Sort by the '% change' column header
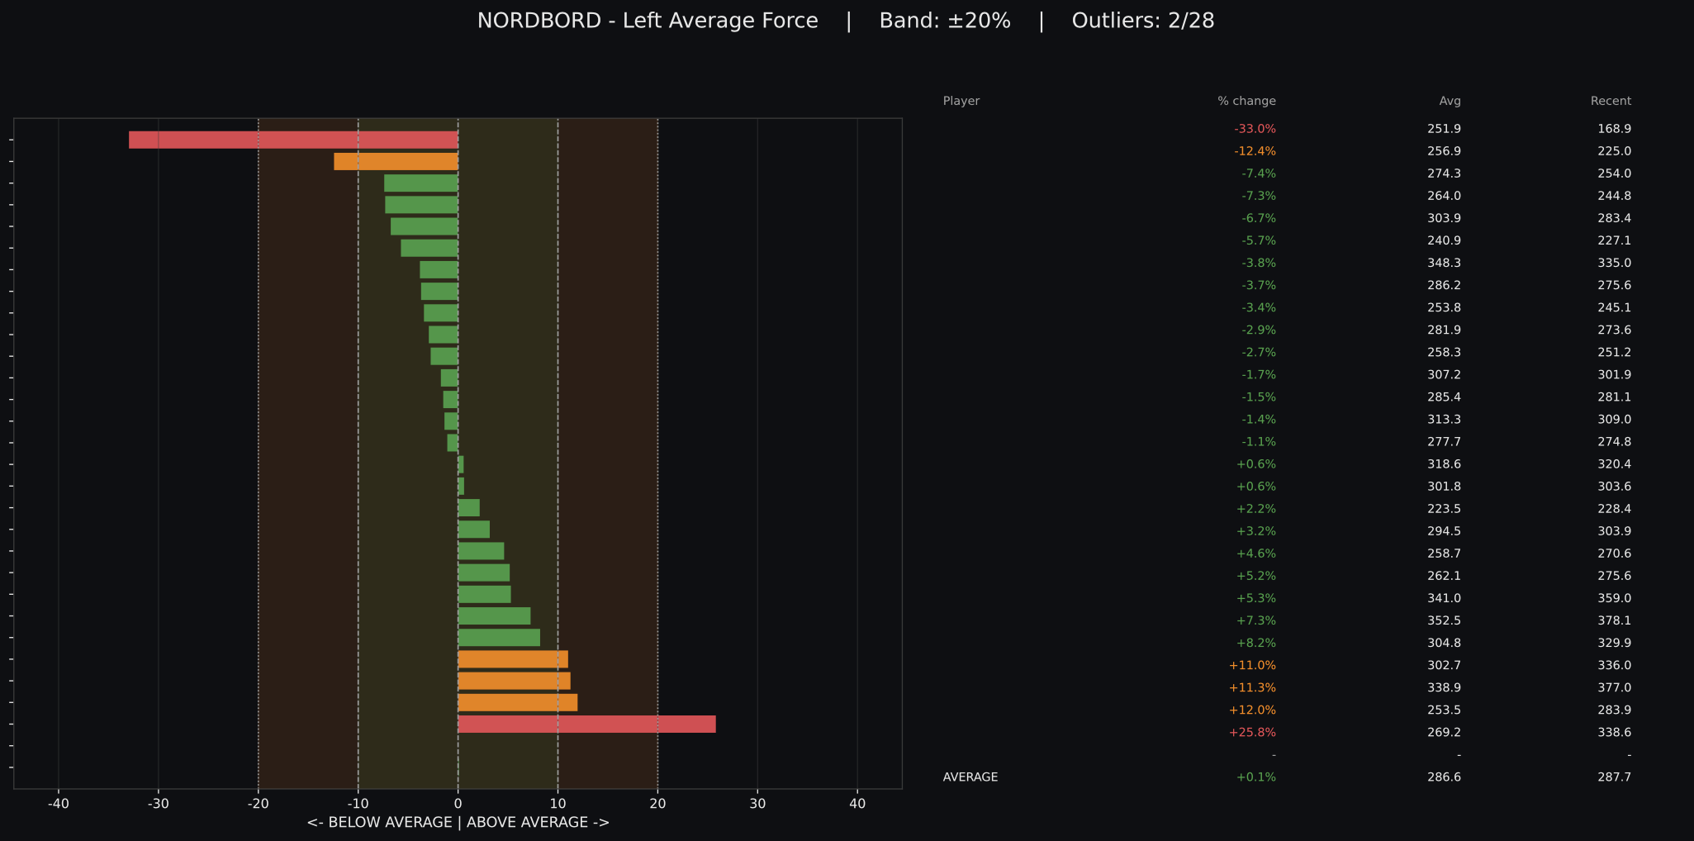Image resolution: width=1694 pixels, height=841 pixels. pos(1246,100)
